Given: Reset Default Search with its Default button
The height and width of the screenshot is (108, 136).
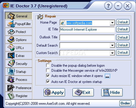Looking at the screenshot, I should (123, 45).
